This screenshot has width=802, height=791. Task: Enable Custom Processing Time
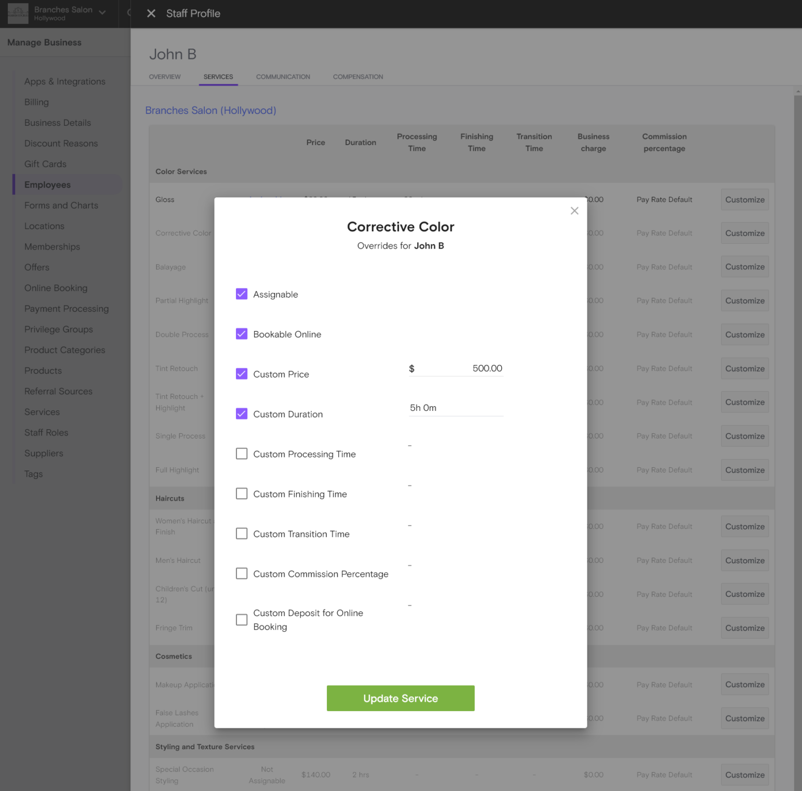(241, 453)
